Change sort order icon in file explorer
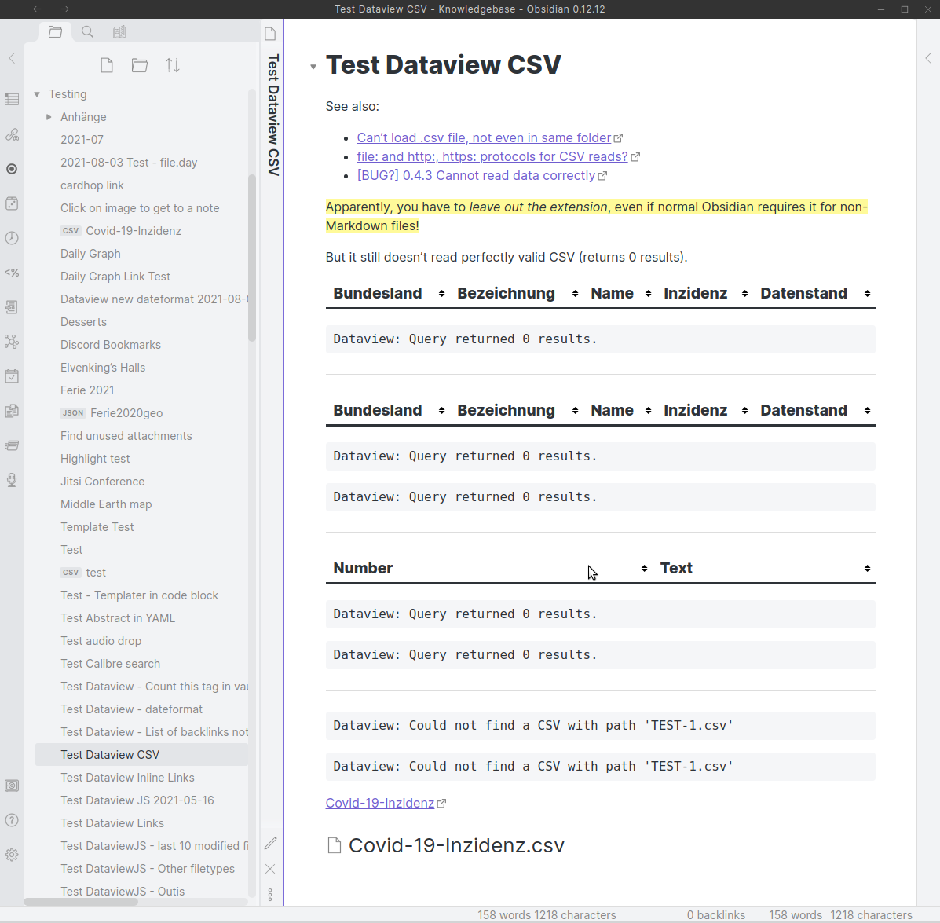 click(x=173, y=65)
